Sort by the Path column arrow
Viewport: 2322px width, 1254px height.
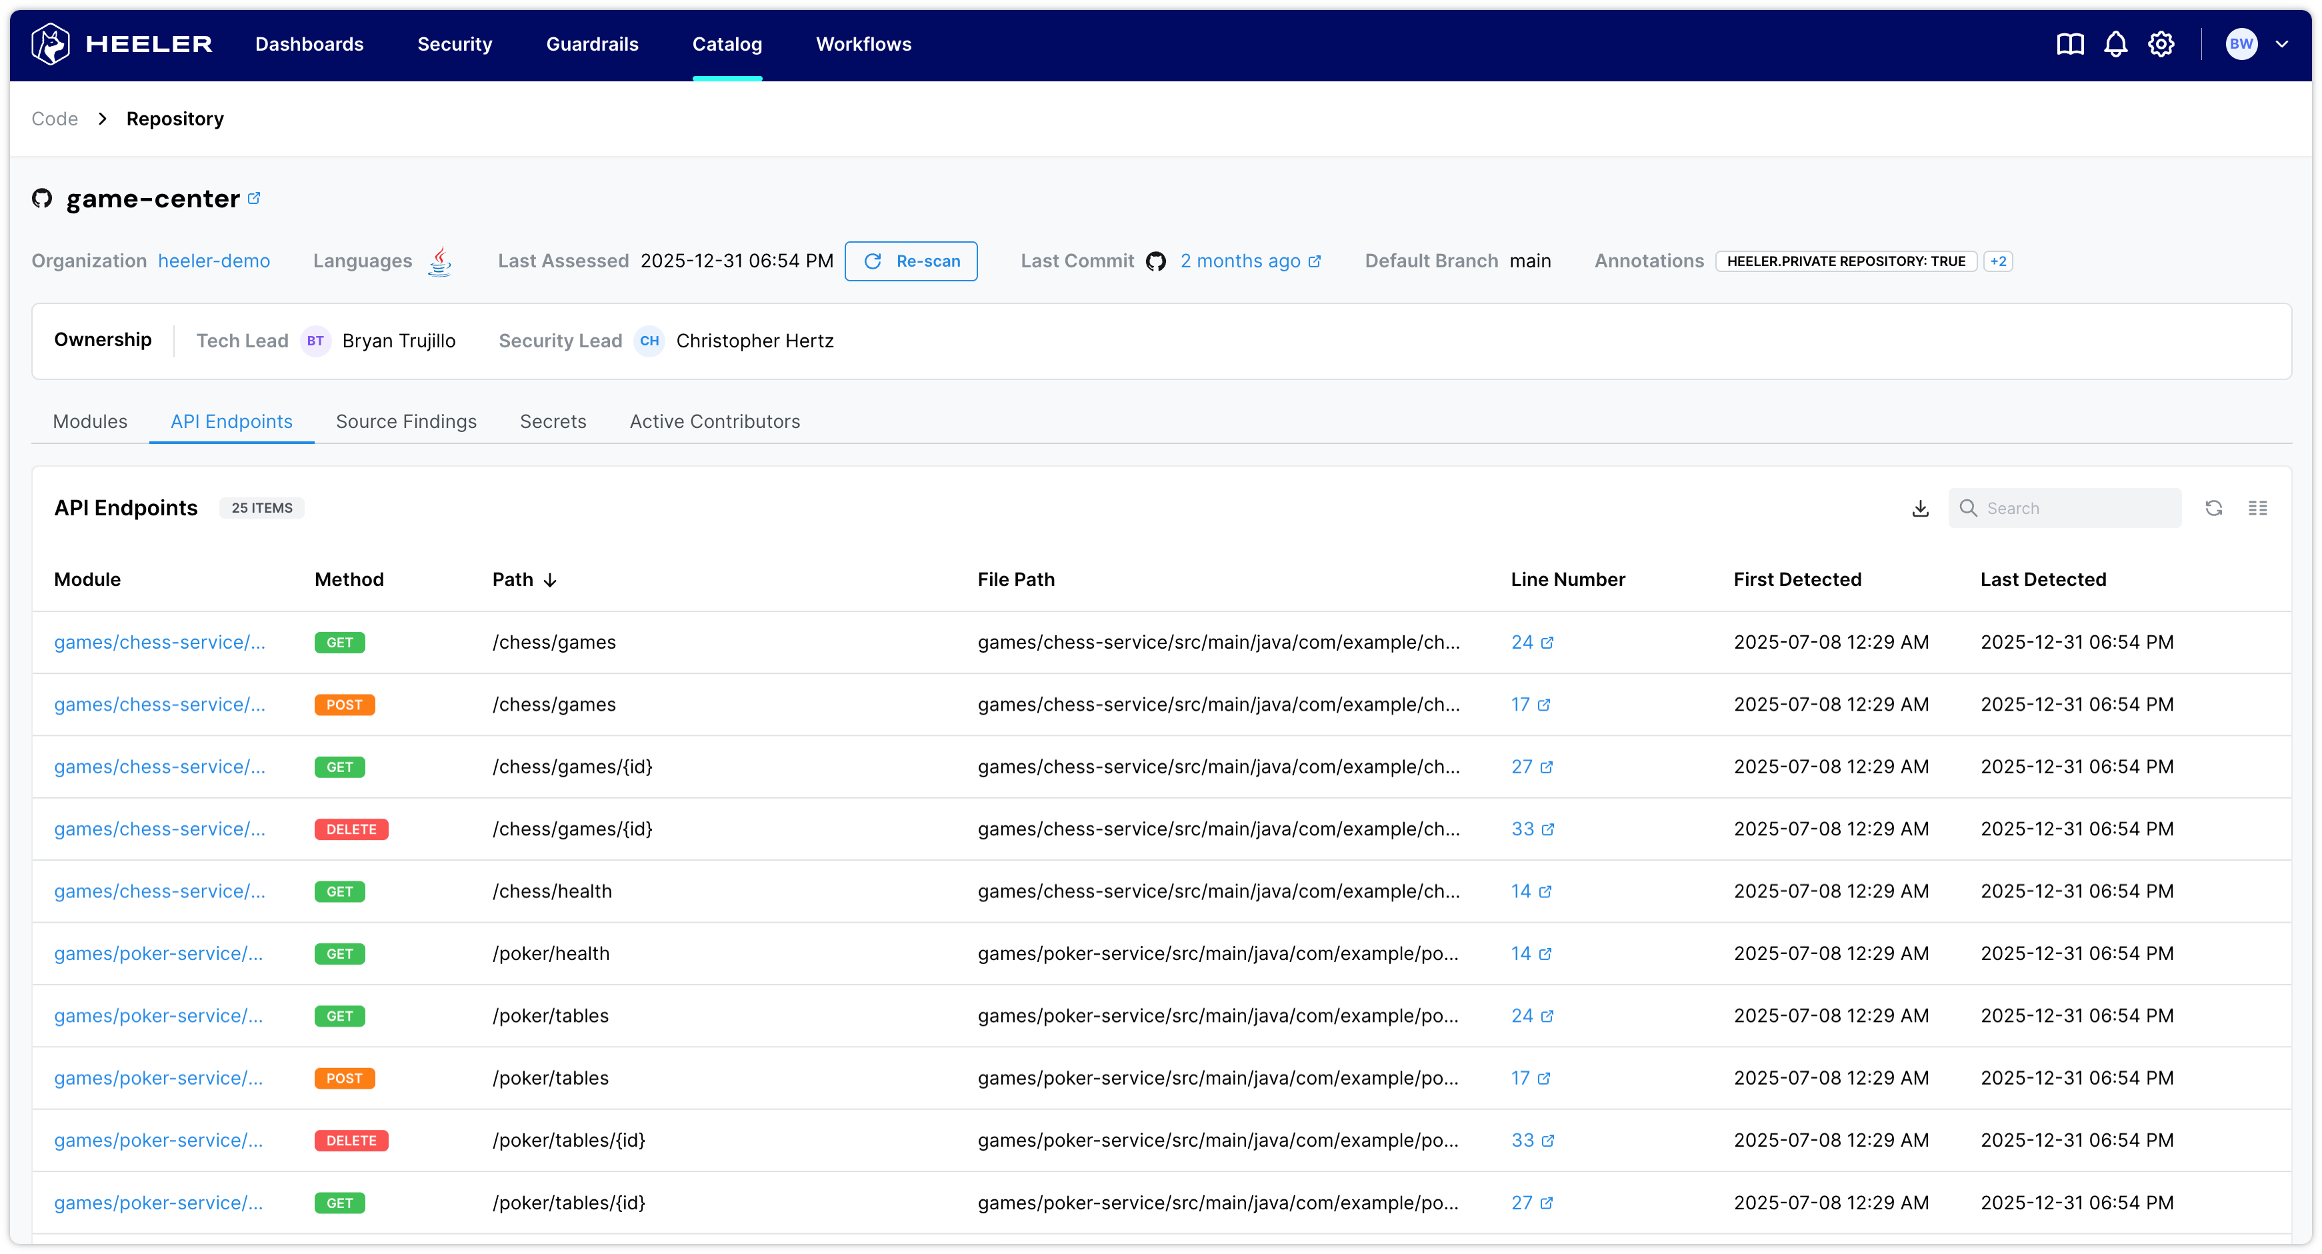[x=550, y=581]
